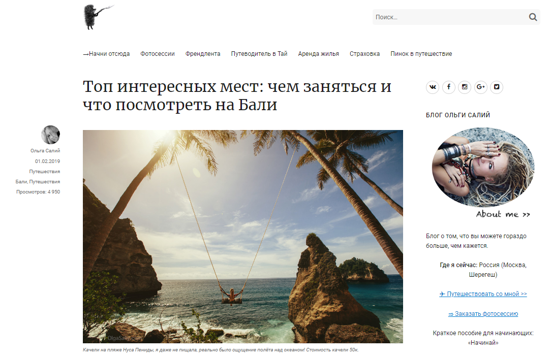
Task: Open the Страховка menu item
Action: click(364, 54)
